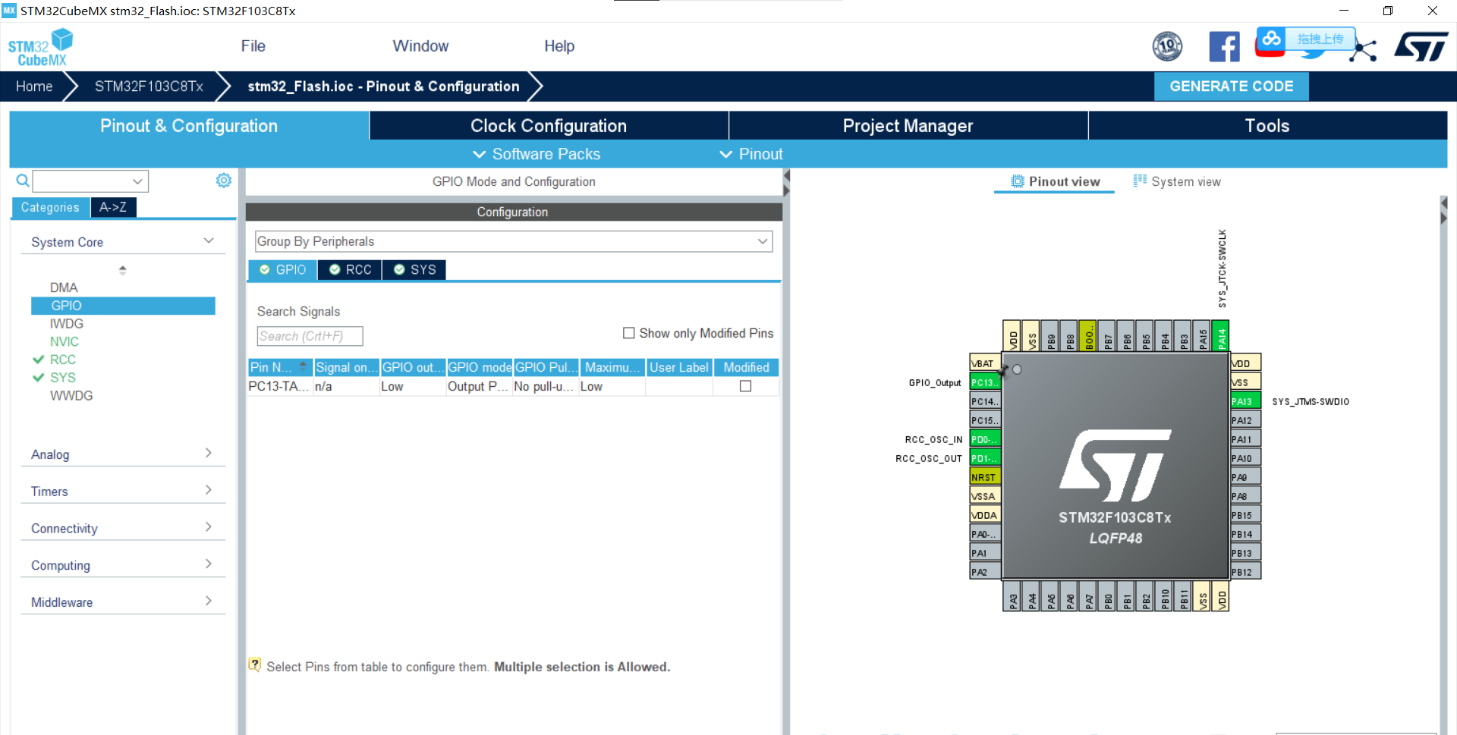The height and width of the screenshot is (735, 1457).
Task: Open the Help menu
Action: click(559, 46)
